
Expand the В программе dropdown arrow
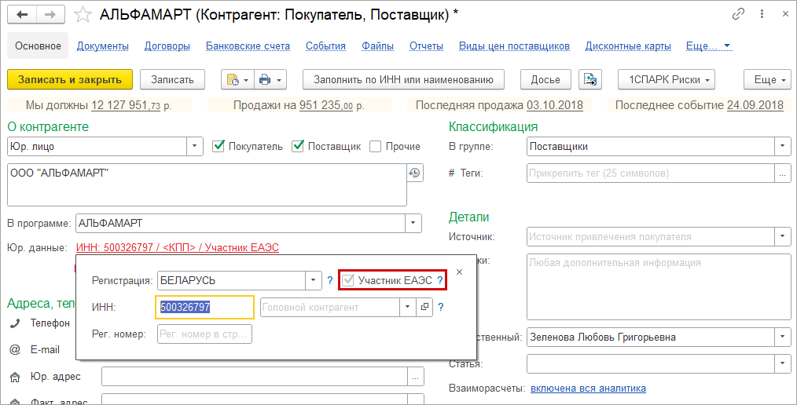click(413, 223)
